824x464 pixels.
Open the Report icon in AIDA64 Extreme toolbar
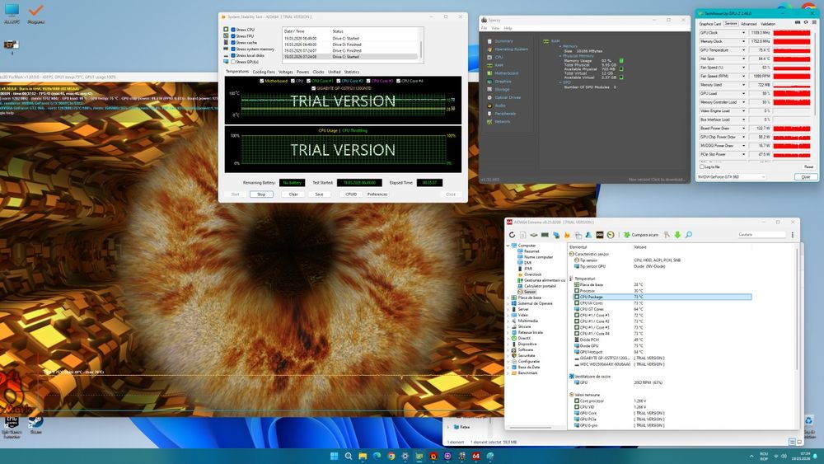523,234
